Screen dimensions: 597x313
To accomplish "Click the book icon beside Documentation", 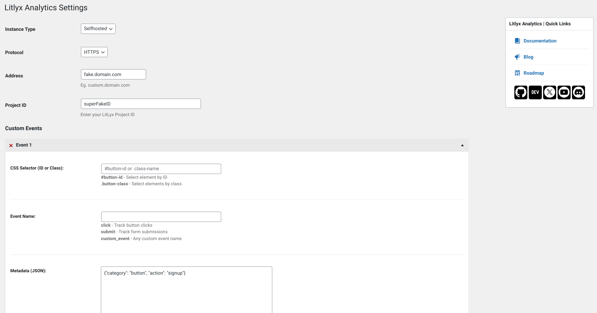I will (x=517, y=41).
